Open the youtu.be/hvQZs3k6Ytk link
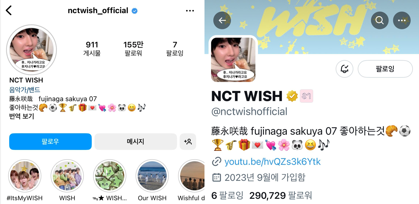 tap(272, 161)
